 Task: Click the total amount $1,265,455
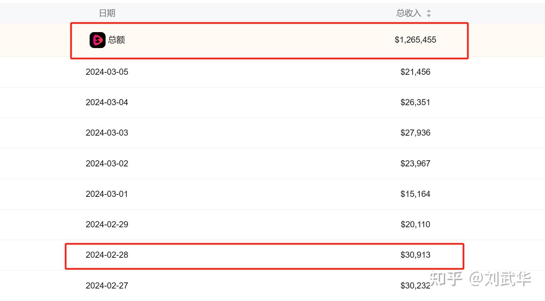415,40
